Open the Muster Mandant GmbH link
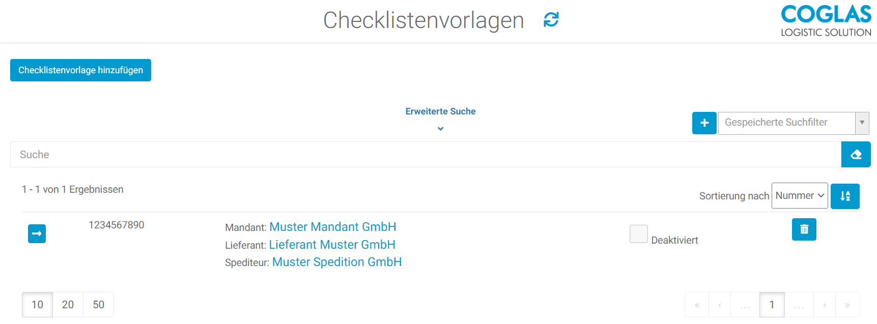877x324 pixels. (332, 227)
